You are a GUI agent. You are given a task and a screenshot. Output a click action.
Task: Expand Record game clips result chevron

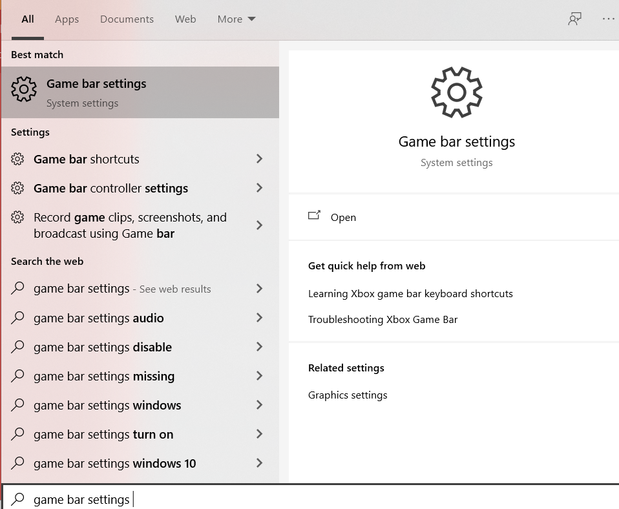(x=259, y=225)
